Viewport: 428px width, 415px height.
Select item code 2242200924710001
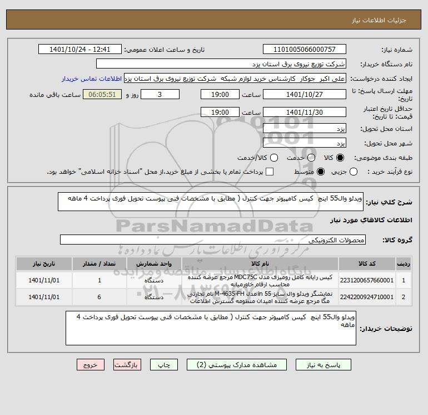click(367, 297)
